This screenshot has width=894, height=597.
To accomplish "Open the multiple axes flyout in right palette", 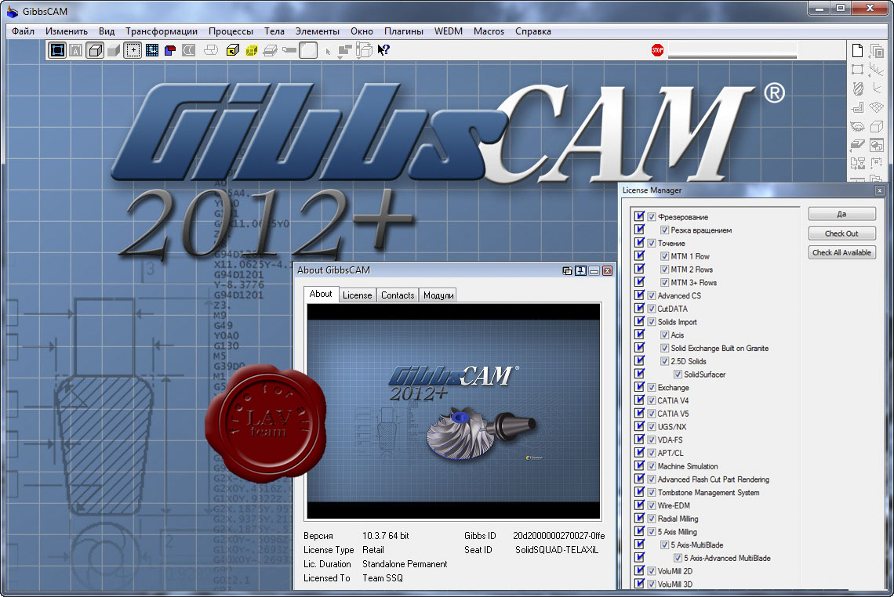I will click(877, 70).
